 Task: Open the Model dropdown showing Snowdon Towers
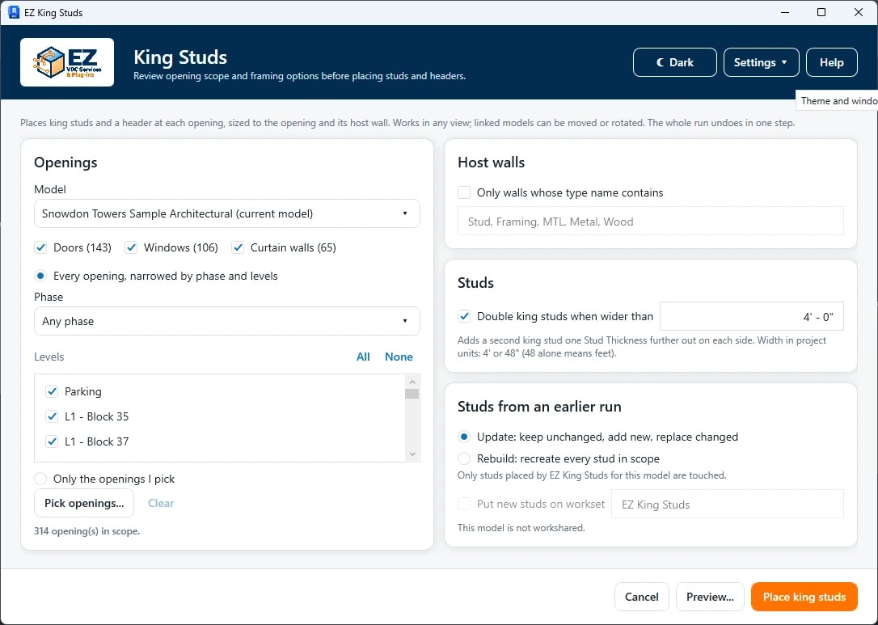coord(227,213)
